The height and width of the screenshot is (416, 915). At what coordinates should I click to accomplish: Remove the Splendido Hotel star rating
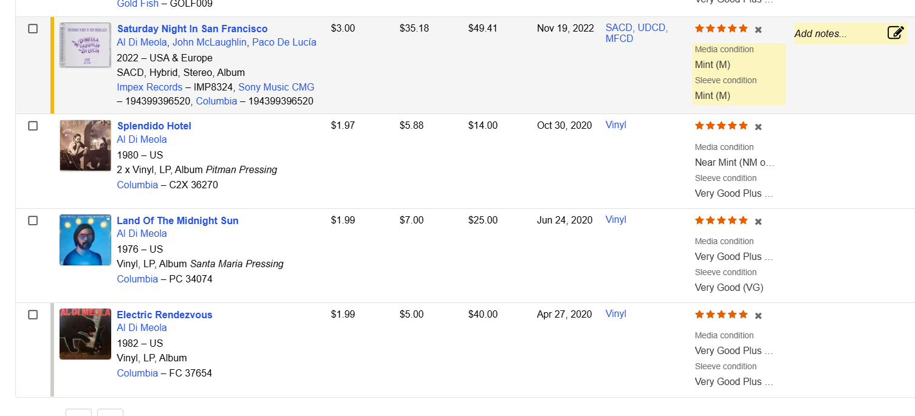click(x=758, y=127)
